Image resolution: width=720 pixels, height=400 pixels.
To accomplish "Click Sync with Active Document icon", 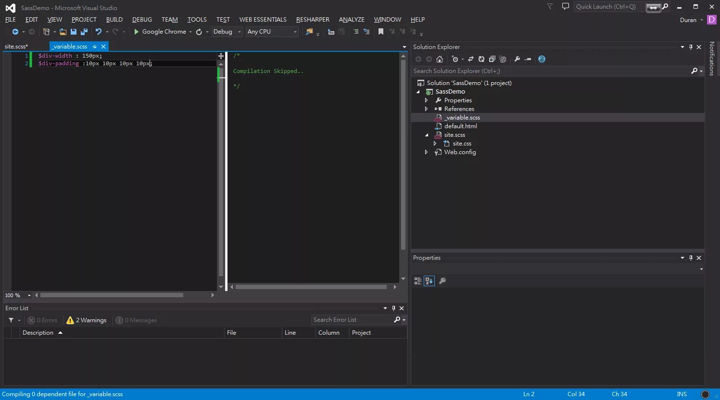I will [x=471, y=59].
